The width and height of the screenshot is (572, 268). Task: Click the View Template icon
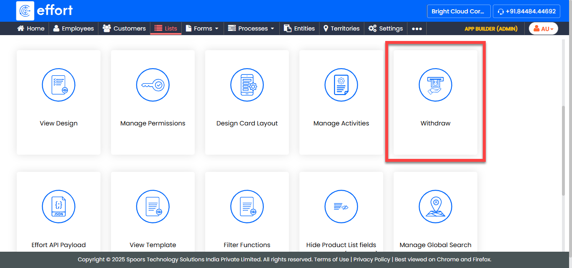click(x=153, y=206)
